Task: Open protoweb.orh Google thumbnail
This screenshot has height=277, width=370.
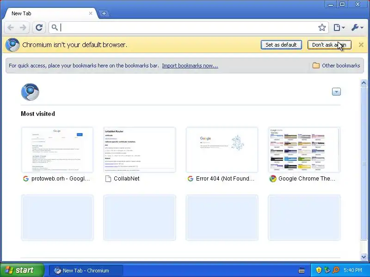Action: tap(57, 150)
